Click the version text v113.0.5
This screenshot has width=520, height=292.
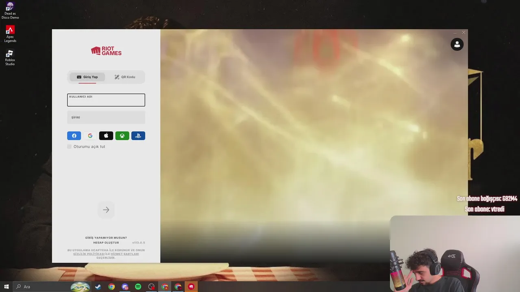click(x=139, y=243)
